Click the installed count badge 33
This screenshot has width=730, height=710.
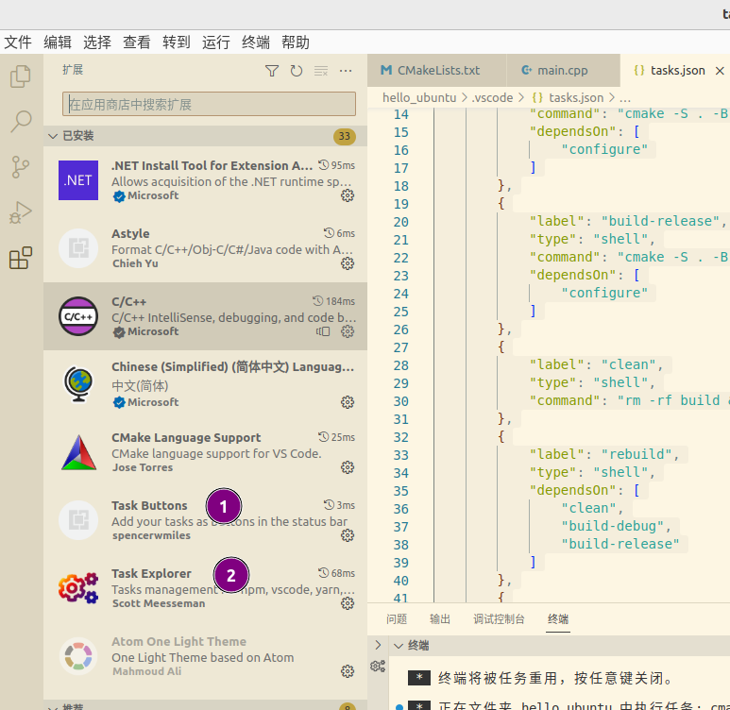[345, 136]
